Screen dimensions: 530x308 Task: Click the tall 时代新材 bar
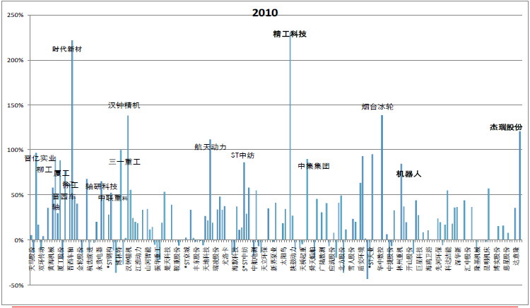(x=72, y=140)
